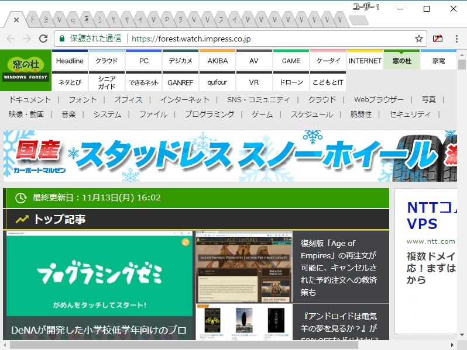Image resolution: width=467 pixels, height=350 pixels.
Task: Click the スタッドレス スノーホイール banner ad
Action: pos(230,156)
